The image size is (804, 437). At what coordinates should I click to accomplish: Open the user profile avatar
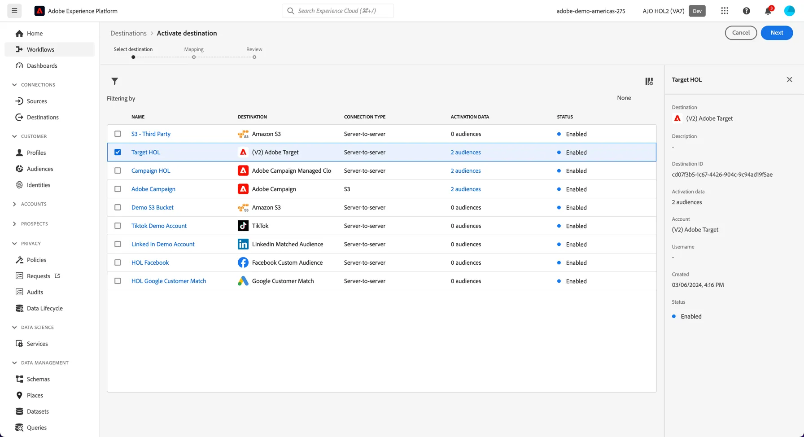coord(789,11)
